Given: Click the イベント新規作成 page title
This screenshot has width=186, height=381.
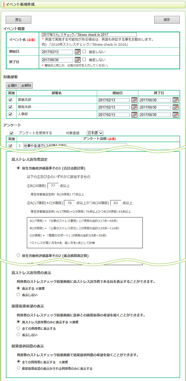Looking at the screenshot, I should (x=20, y=5).
